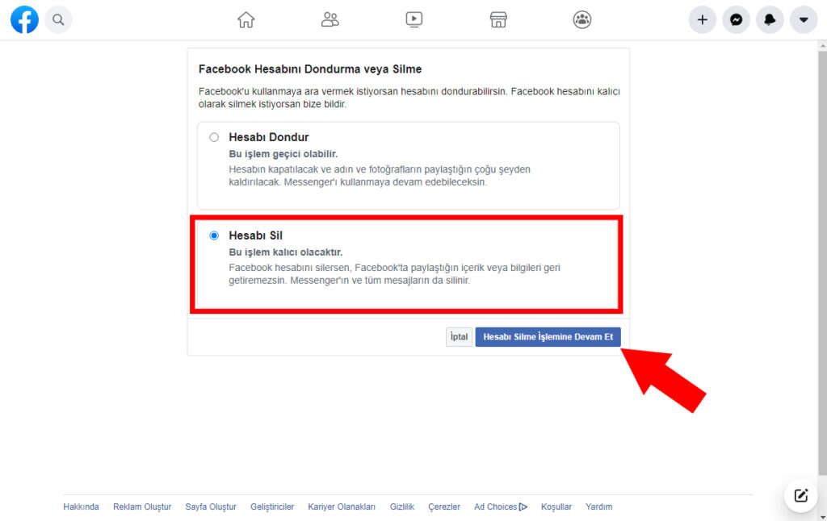The image size is (827, 521).
Task: Open the Hakkında footer link
Action: click(81, 506)
